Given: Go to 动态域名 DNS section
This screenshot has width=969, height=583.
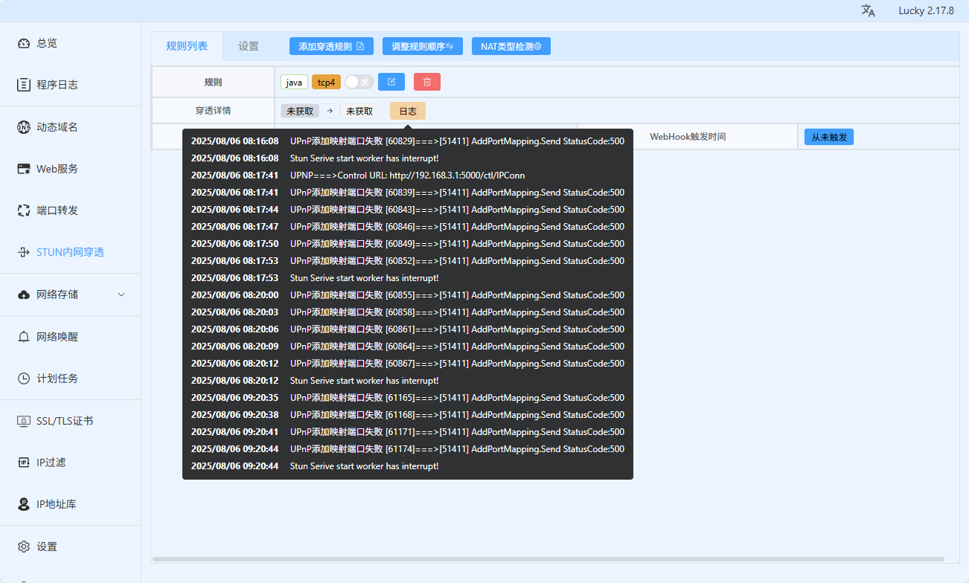Looking at the screenshot, I should [57, 127].
